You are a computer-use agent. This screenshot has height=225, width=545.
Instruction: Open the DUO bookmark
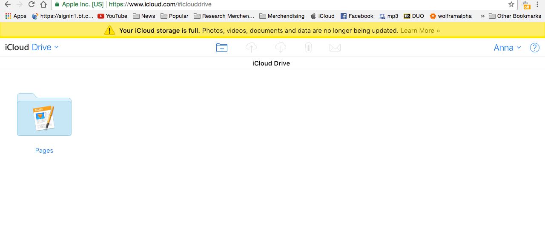point(414,16)
